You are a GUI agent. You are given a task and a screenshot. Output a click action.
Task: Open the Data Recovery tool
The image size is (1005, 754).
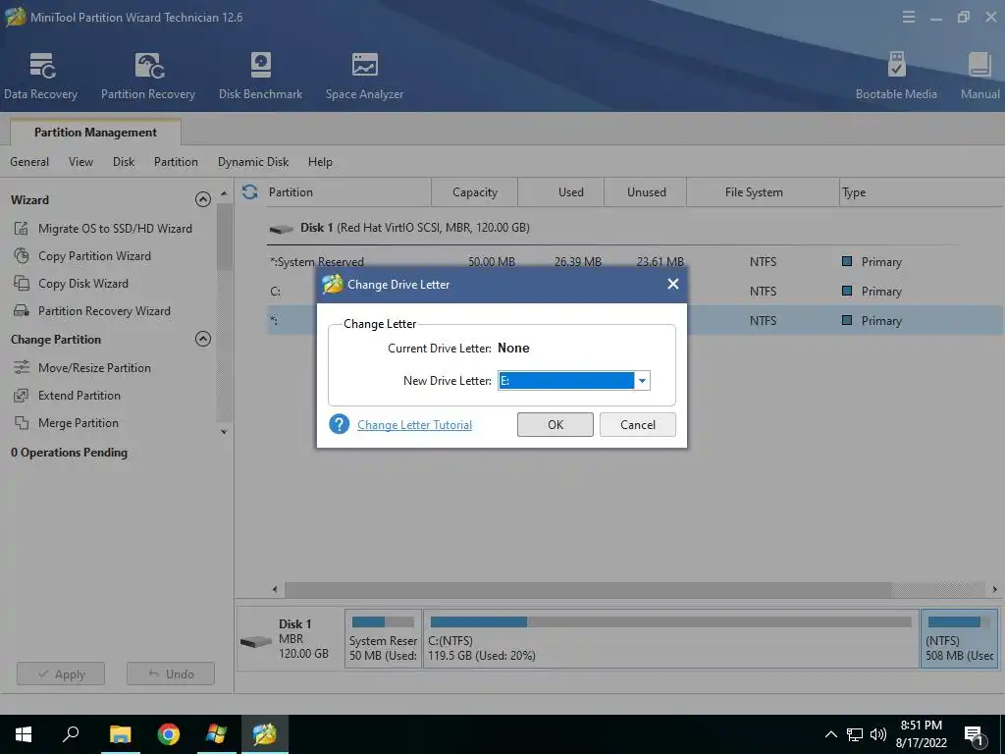tap(40, 76)
